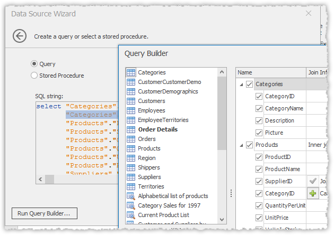334x235 pixels.
Task: Collapse the Categories tree node
Action: point(242,84)
